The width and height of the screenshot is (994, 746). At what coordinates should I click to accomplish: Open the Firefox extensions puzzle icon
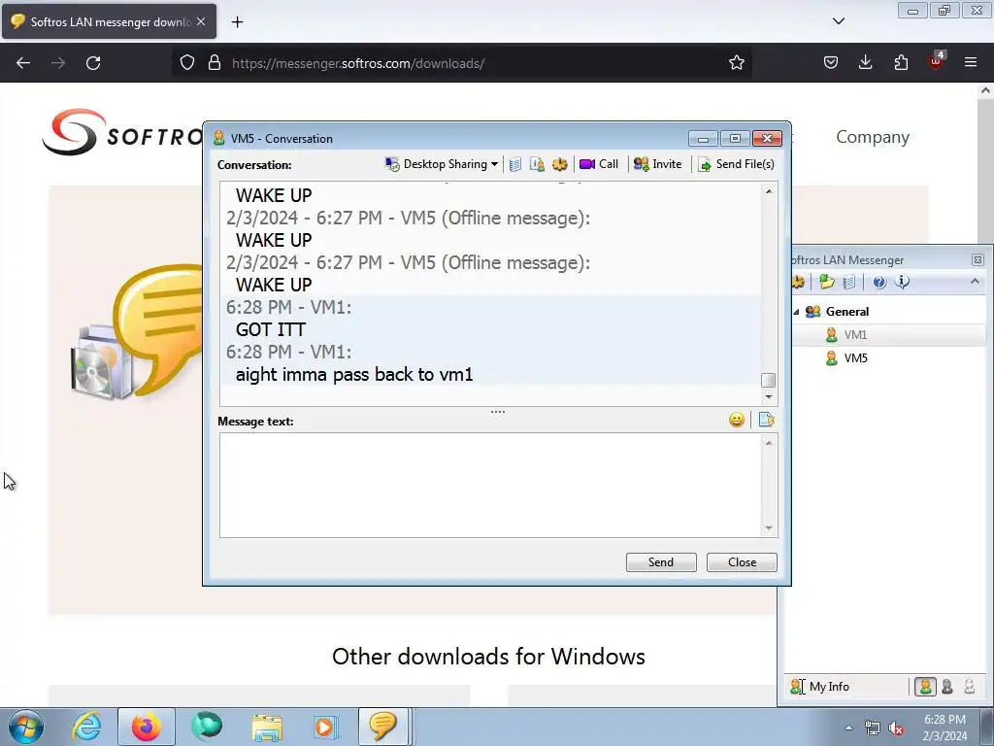click(x=901, y=63)
